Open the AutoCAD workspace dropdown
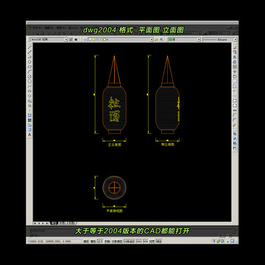Screen dimensions: 265x265 49,39
